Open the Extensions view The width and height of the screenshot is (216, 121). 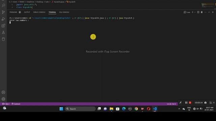click(x=3, y=26)
